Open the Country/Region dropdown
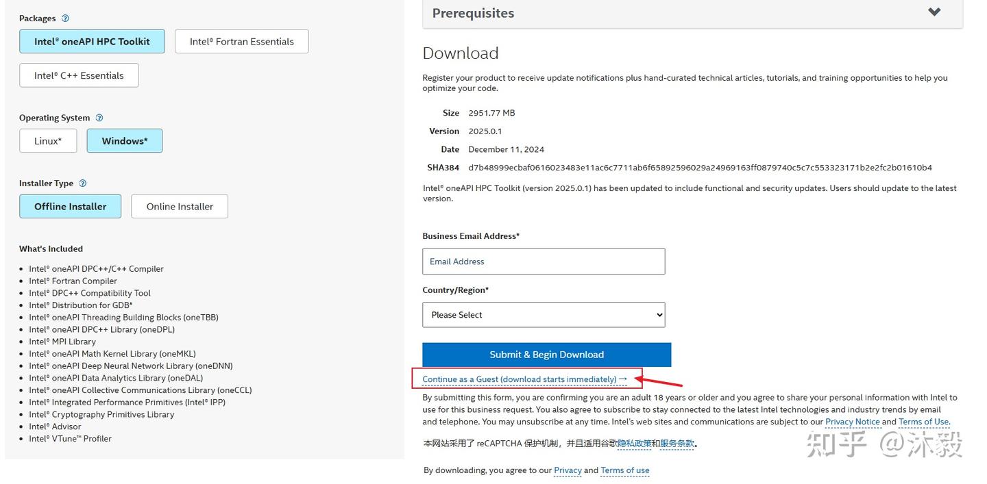The image size is (987, 484). pos(544,315)
